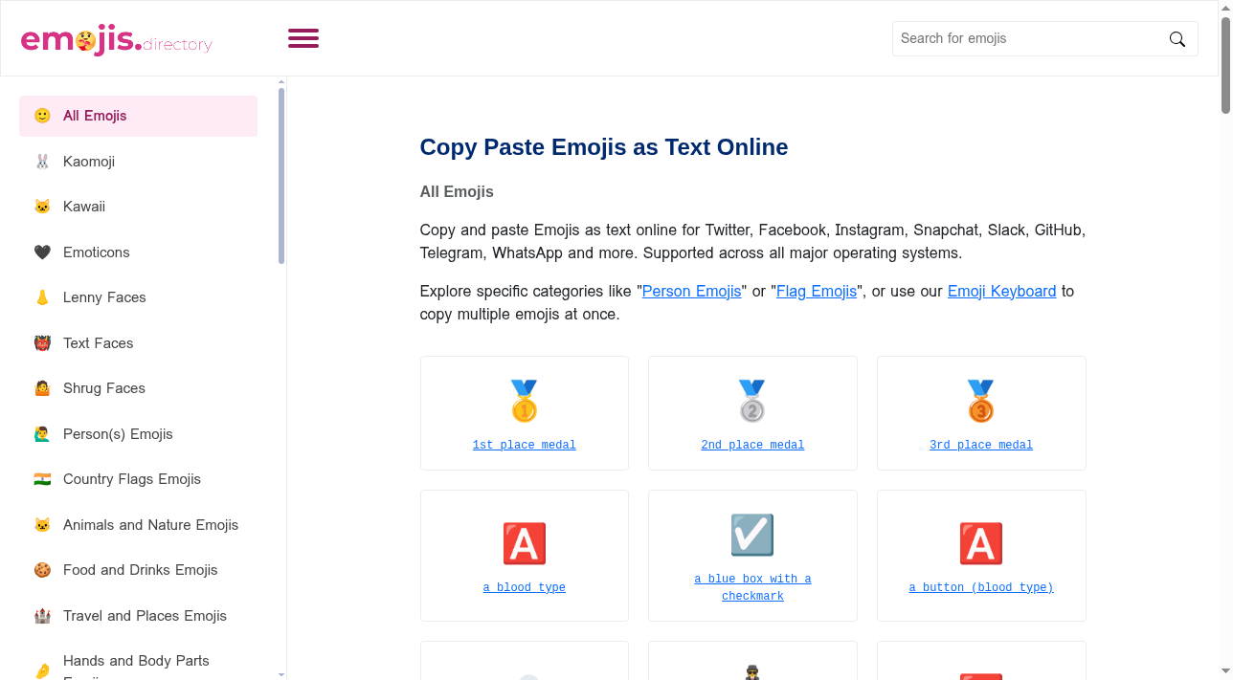
Task: Open Person(s) Emojis category
Action: pos(138,434)
